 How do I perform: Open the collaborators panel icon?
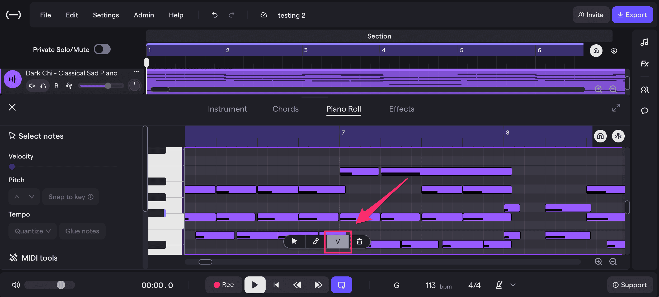coord(644,90)
